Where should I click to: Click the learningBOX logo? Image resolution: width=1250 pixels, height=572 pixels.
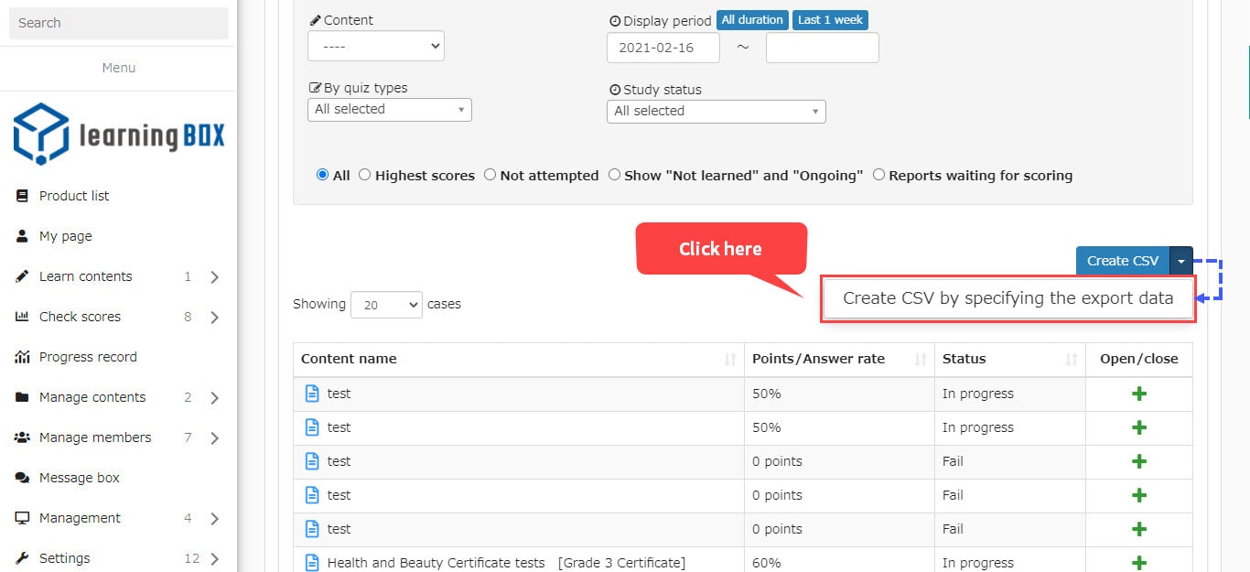point(119,135)
